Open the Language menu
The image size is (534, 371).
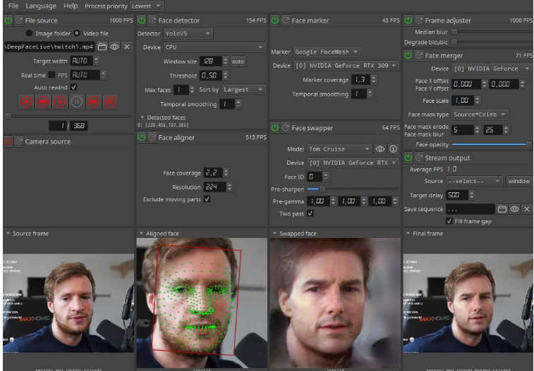pyautogui.click(x=40, y=6)
